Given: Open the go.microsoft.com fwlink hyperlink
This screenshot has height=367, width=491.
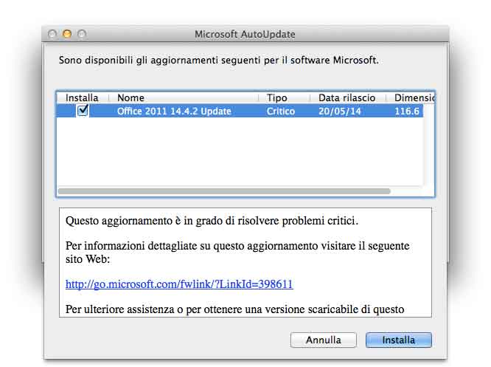Looking at the screenshot, I should (179, 284).
